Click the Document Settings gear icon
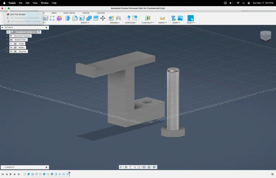 pyautogui.click(x=11, y=36)
